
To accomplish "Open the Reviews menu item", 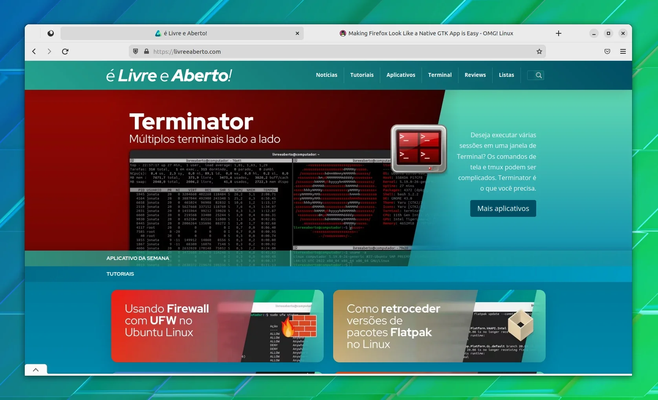I will (x=475, y=75).
